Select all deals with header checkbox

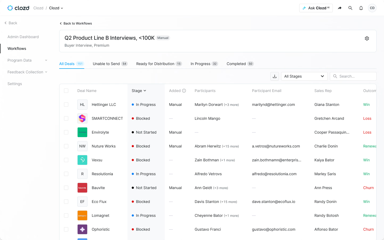coord(66,91)
